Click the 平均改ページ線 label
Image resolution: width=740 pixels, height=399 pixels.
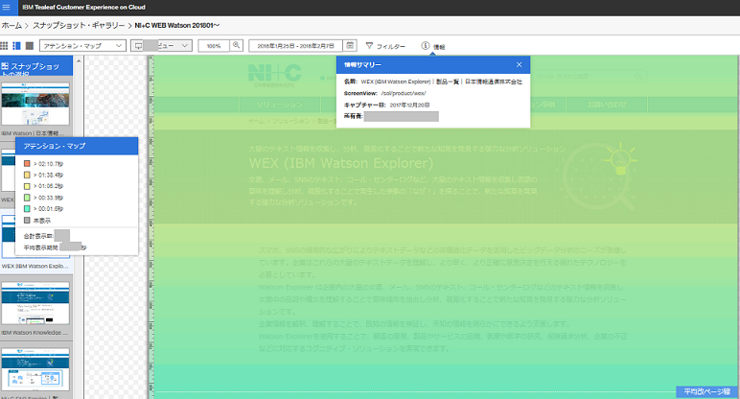[x=707, y=391]
